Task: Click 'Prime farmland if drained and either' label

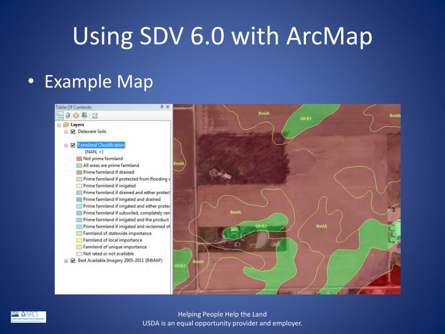Action: click(126, 193)
